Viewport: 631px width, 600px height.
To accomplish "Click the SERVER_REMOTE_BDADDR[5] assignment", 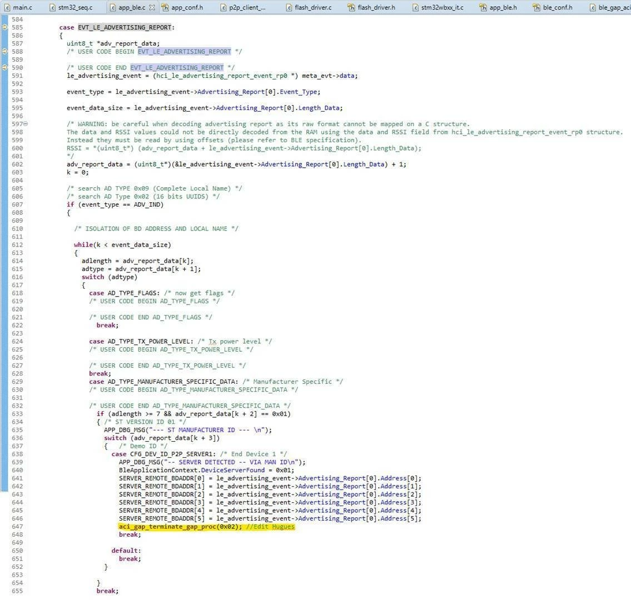I will [270, 518].
